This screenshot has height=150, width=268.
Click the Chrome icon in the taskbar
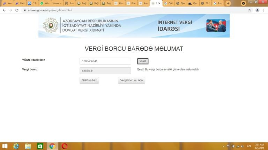pos(52,146)
